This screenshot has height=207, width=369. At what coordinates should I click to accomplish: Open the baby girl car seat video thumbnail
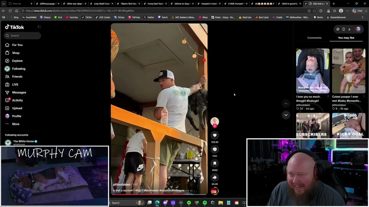pos(313,71)
